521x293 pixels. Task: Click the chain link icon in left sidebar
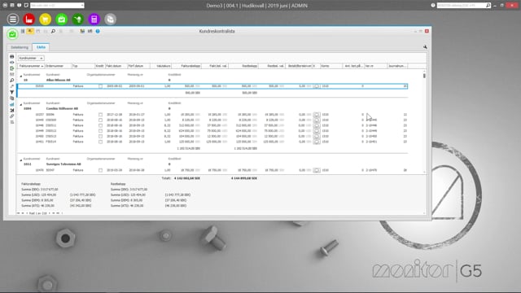pos(12,116)
